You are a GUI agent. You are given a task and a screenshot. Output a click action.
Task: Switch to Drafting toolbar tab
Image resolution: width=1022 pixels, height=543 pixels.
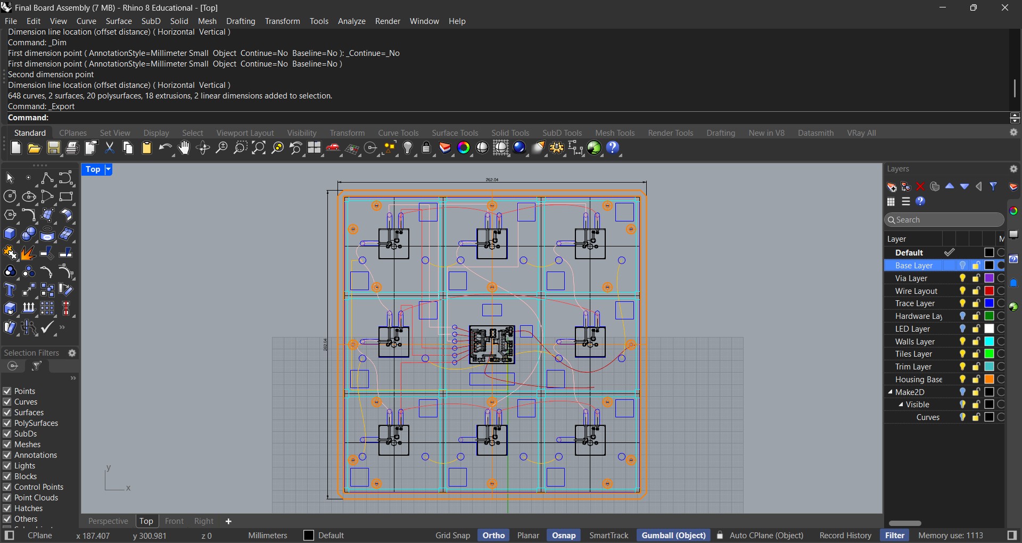tap(721, 133)
